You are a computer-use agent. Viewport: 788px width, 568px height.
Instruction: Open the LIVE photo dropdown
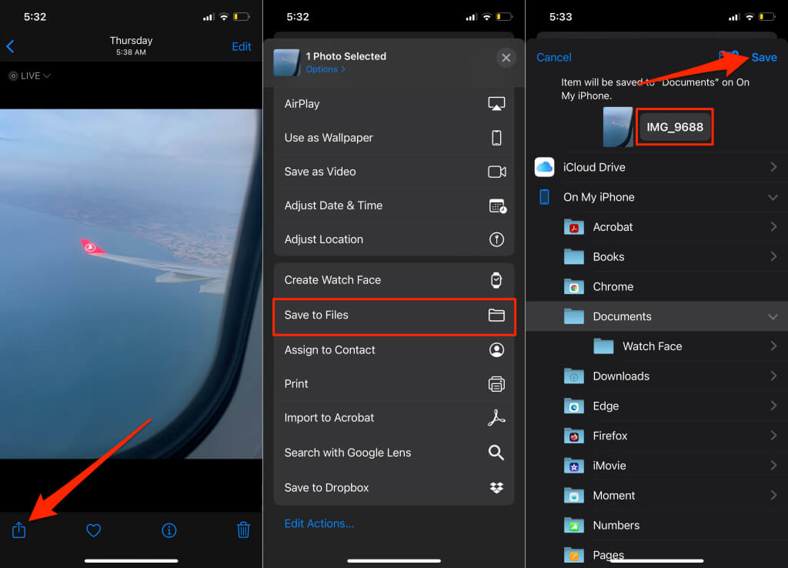(30, 76)
